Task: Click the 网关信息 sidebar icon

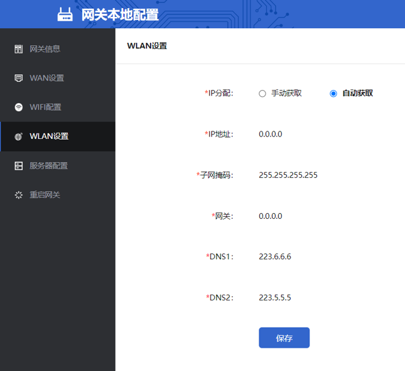Action: tap(19, 49)
